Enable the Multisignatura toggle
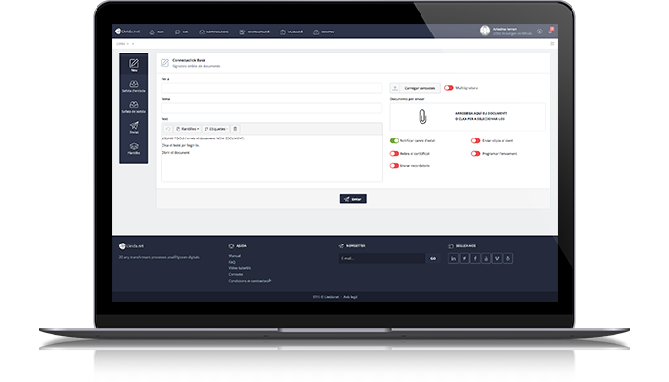669x382 pixels. (x=448, y=87)
